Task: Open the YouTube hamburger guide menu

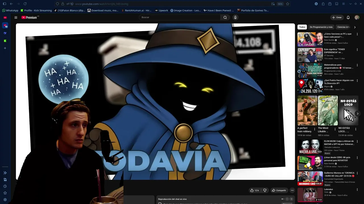Action: 16,17
